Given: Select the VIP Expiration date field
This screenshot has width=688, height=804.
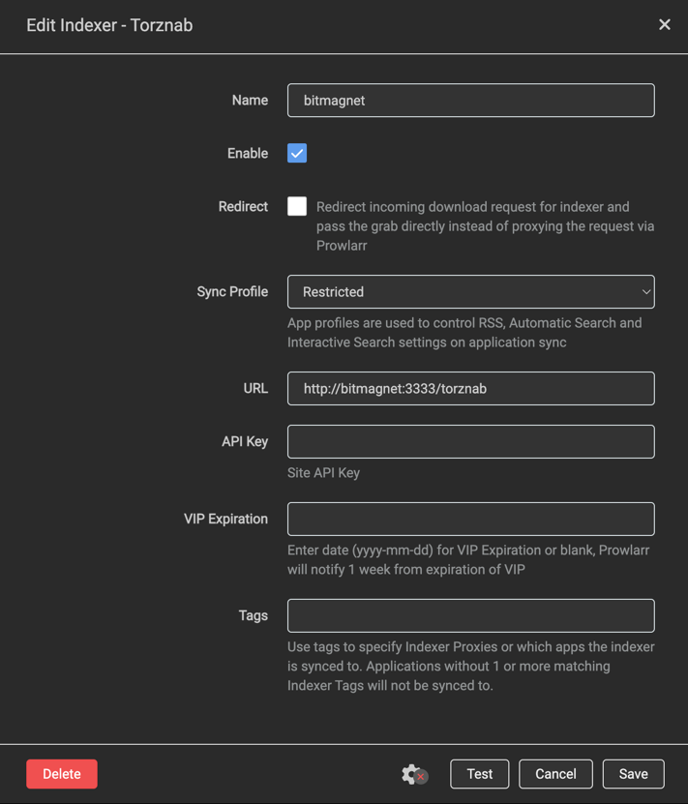Looking at the screenshot, I should click(470, 520).
